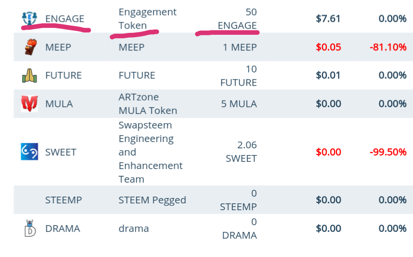Select the FUTURE symbol text
This screenshot has height=257, width=413.
(63, 75)
